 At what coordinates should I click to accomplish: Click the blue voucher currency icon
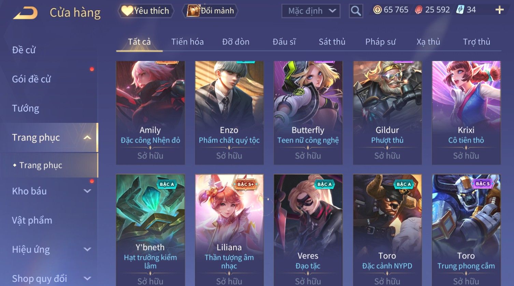(x=460, y=10)
